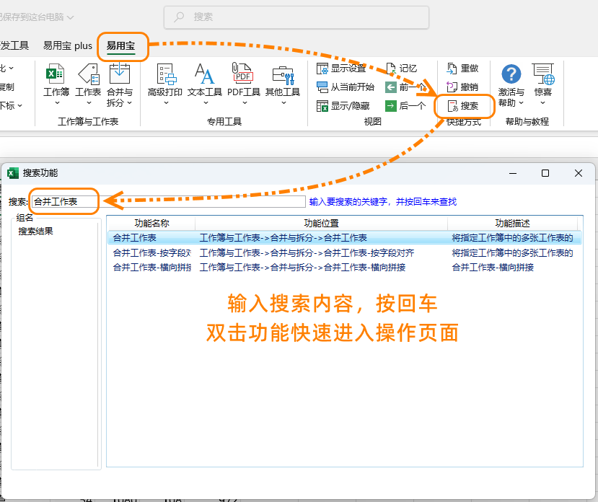Open the 工作簿 tools icon
The image size is (598, 502).
56,74
